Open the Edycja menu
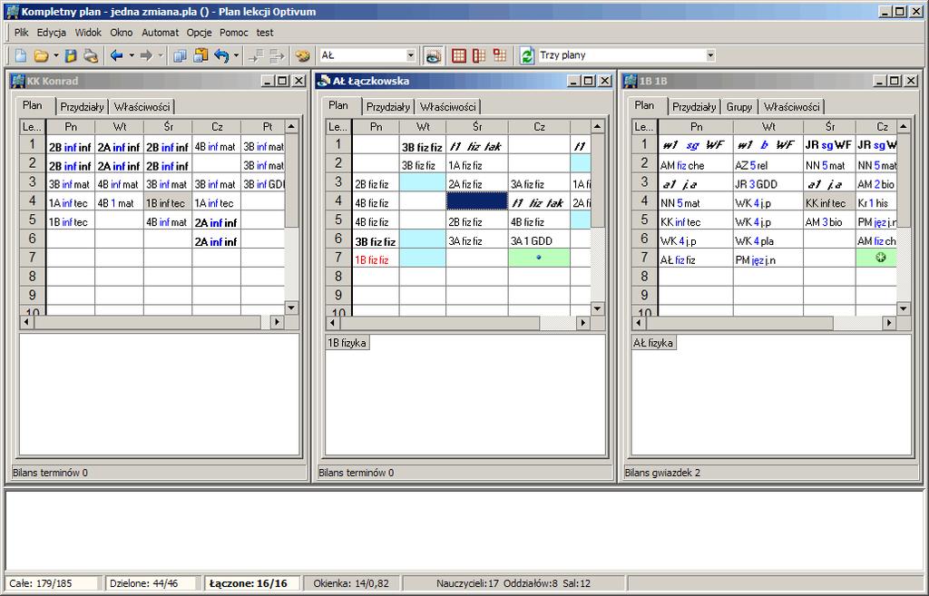 click(52, 33)
